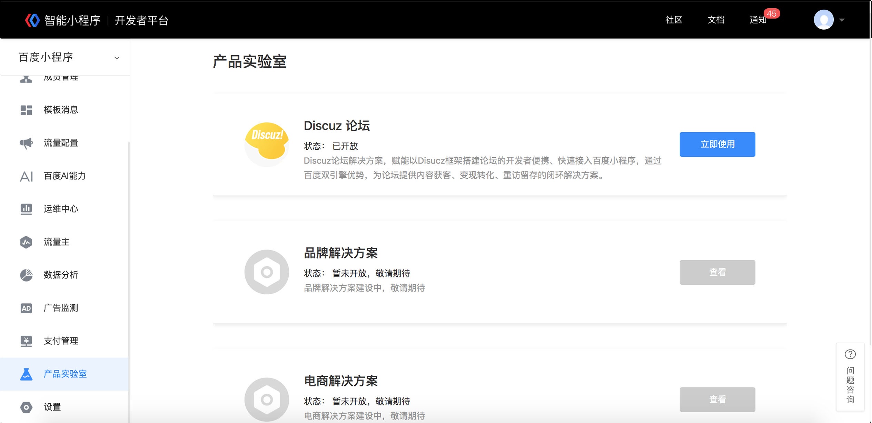Select 百度AI能力 in sidebar
Viewport: 872px width, 423px height.
[x=65, y=176]
